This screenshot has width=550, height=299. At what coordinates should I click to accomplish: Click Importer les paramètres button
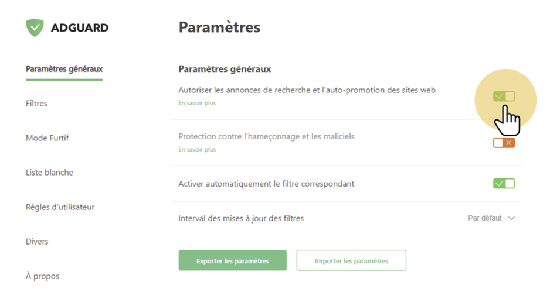351,261
